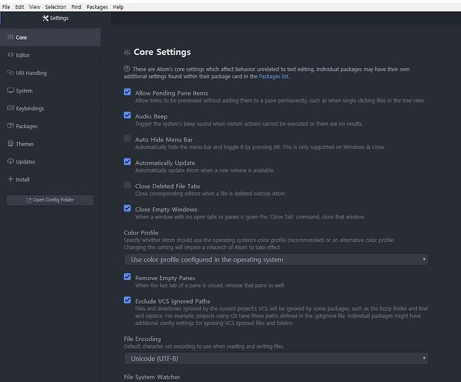Open the Edit menu
The width and height of the screenshot is (461, 382).
coord(19,7)
